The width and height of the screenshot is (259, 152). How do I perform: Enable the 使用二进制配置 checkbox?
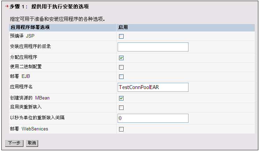[x=121, y=67]
